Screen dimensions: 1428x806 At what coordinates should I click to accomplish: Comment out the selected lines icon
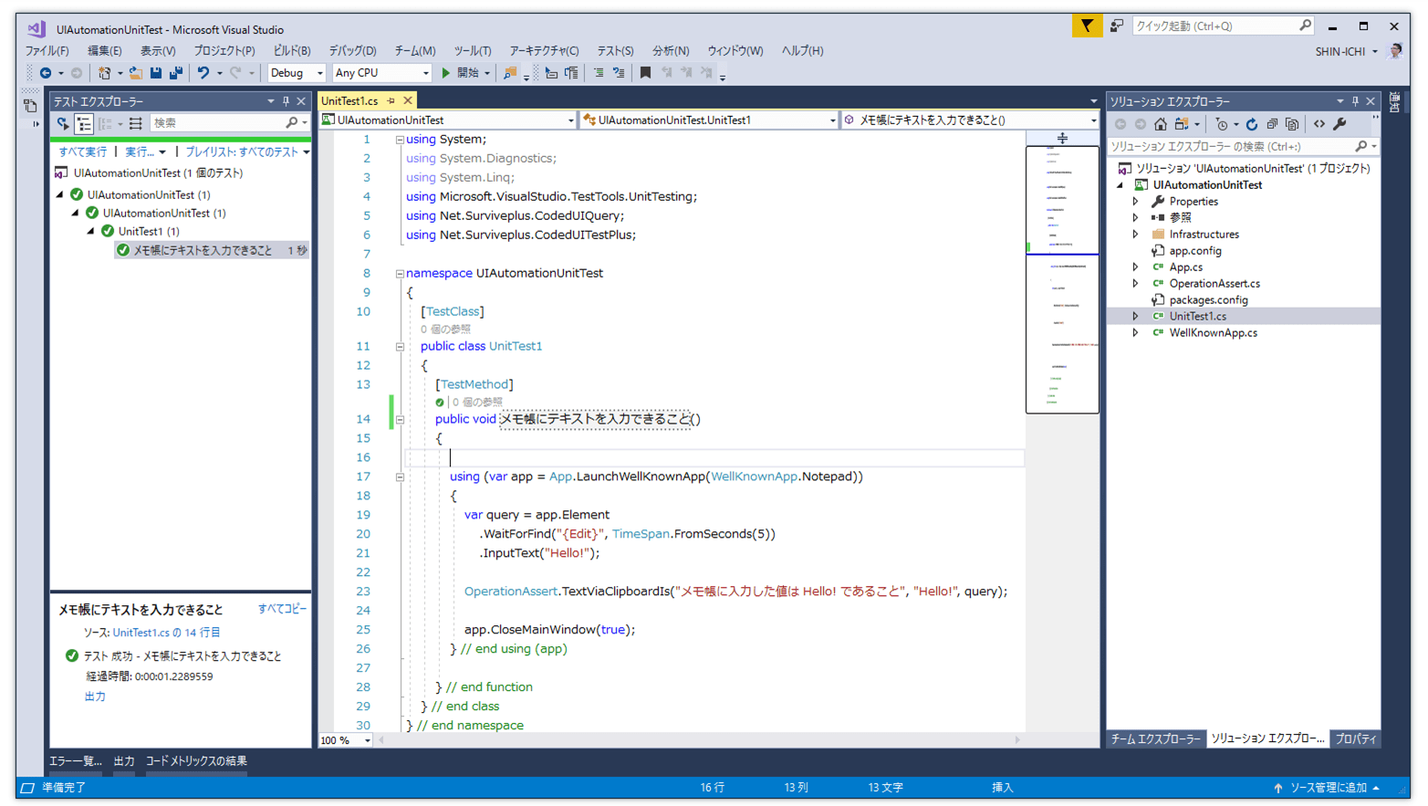tap(599, 73)
